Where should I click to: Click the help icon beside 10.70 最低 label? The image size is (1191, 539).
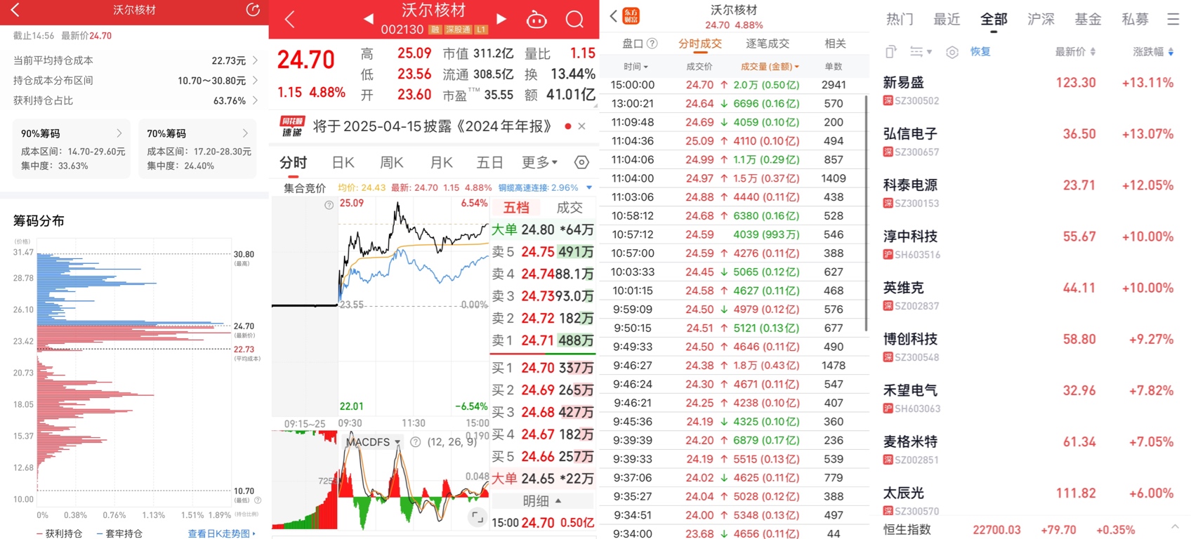tap(258, 500)
